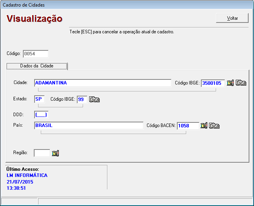Click the last access date 21/07/2015
The width and height of the screenshot is (254, 206).
click(20, 182)
